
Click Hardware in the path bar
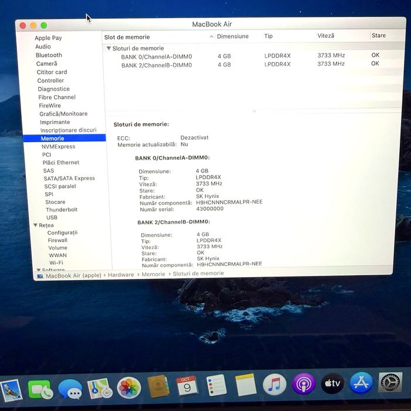[x=121, y=275]
